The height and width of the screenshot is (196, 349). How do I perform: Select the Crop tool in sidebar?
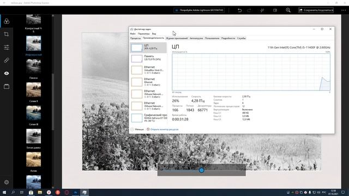pos(7,34)
